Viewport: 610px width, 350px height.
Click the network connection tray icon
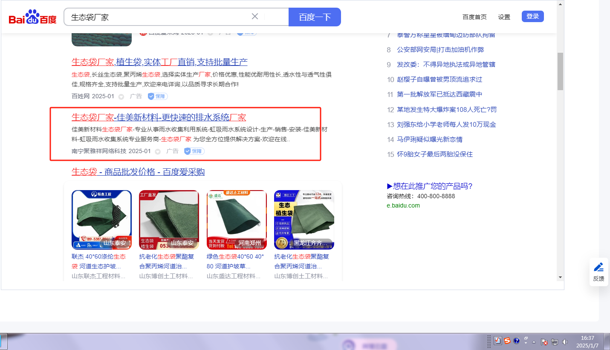pos(555,341)
